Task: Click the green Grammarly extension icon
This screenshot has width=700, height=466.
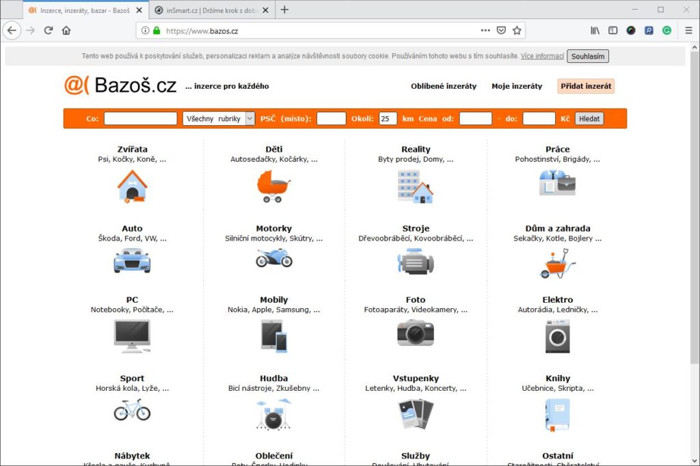Action: pos(667,30)
